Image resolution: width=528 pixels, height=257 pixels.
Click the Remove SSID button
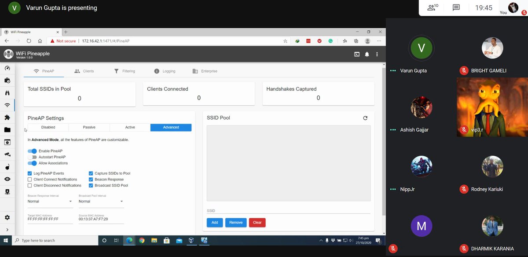(236, 223)
